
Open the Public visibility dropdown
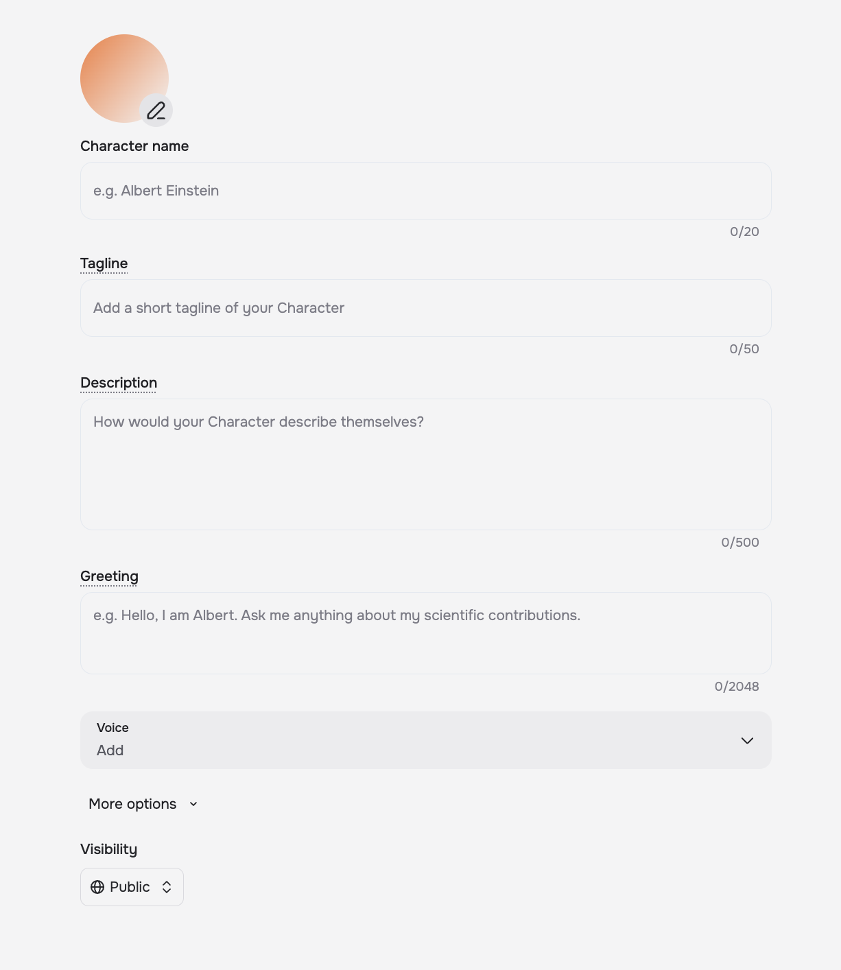131,887
